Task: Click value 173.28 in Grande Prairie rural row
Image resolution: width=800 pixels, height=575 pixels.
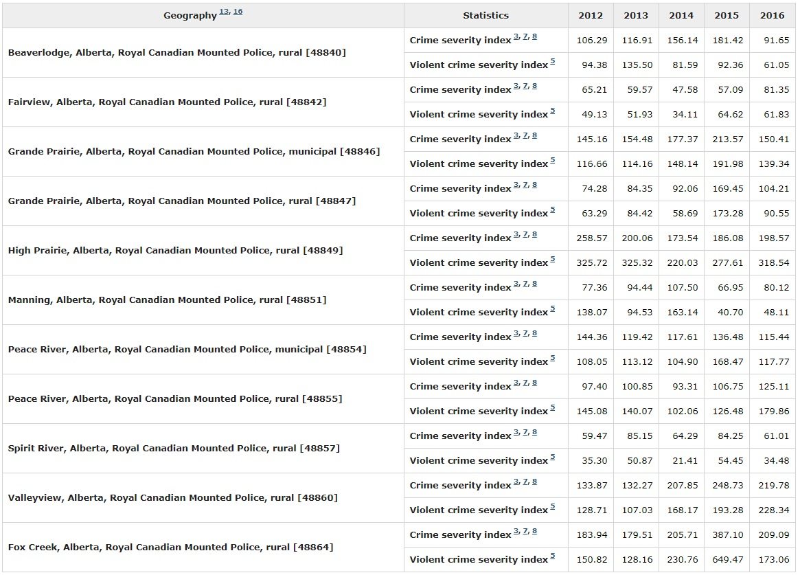Action: [x=728, y=213]
